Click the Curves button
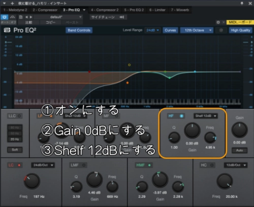The width and height of the screenshot is (254, 207). point(170,30)
